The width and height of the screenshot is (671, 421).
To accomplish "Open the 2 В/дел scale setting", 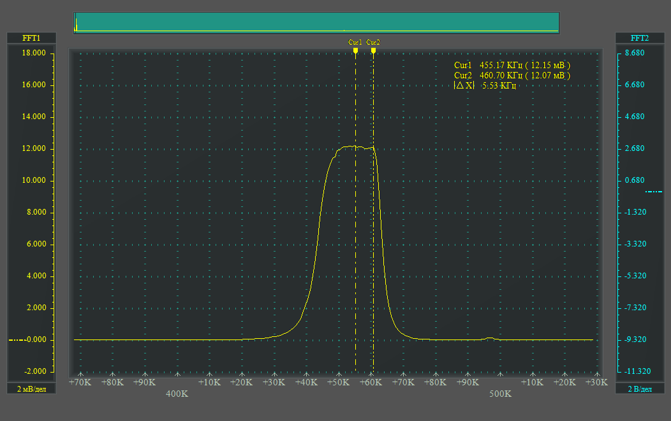I will point(639,389).
